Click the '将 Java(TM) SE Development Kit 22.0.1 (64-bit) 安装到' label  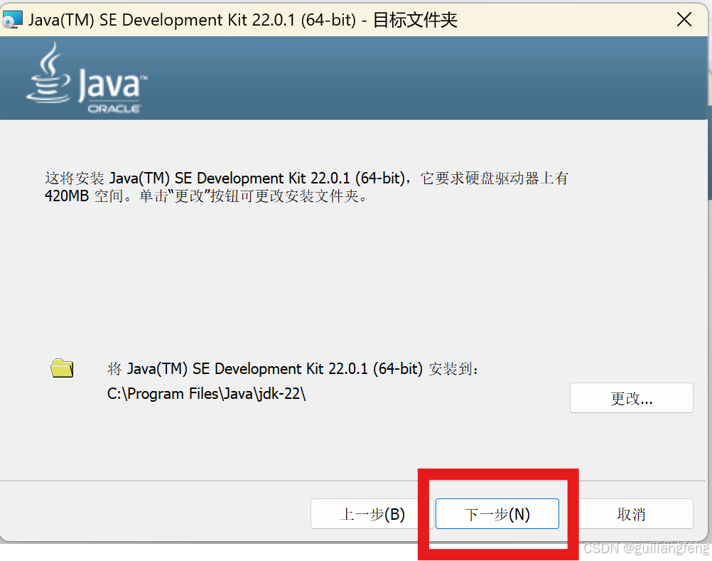(x=293, y=368)
